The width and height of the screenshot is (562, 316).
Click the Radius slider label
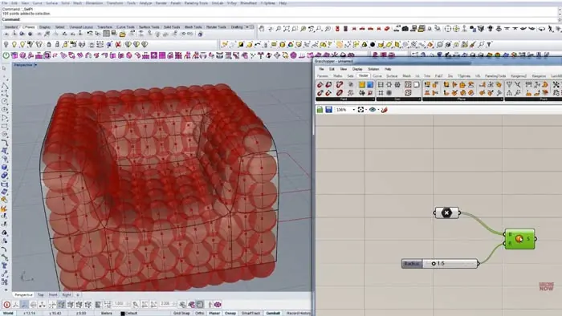(x=412, y=264)
